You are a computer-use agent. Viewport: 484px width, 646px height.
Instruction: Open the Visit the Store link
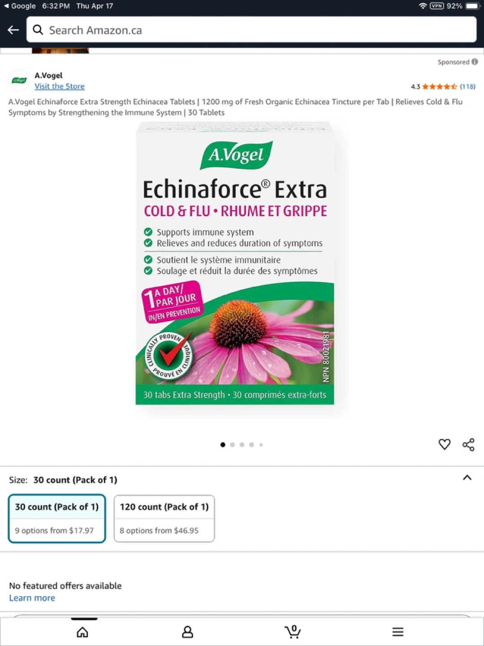click(60, 86)
